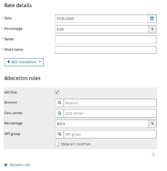Viewport: 167px width, 171px height.
Task: Select the Account lookup text field
Action: tap(110, 103)
